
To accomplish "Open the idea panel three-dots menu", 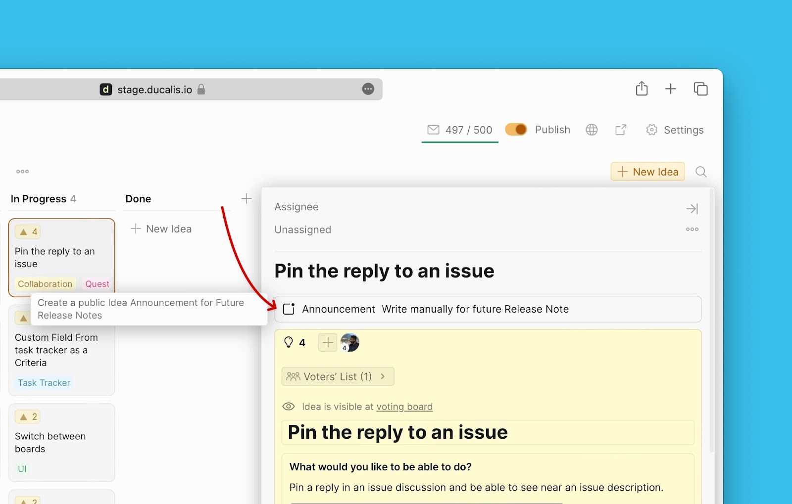I will [692, 229].
